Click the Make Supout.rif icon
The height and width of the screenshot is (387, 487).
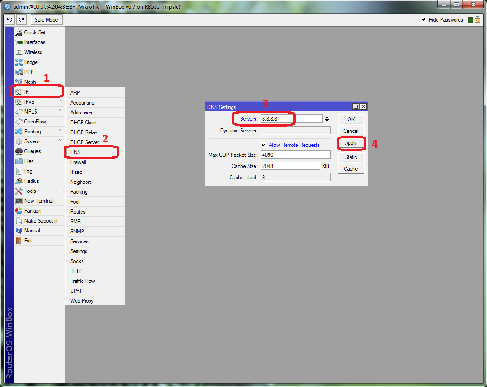pyautogui.click(x=19, y=221)
